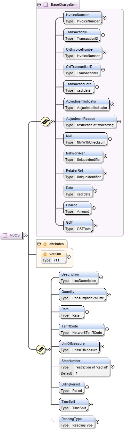Expand the Quantity element

[109, 295]
